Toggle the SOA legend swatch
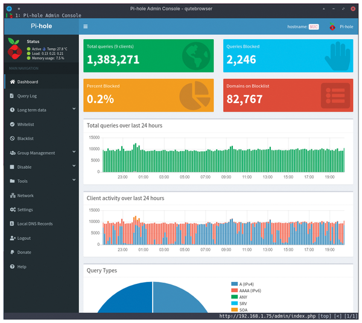The image size is (362, 323). pyautogui.click(x=234, y=310)
